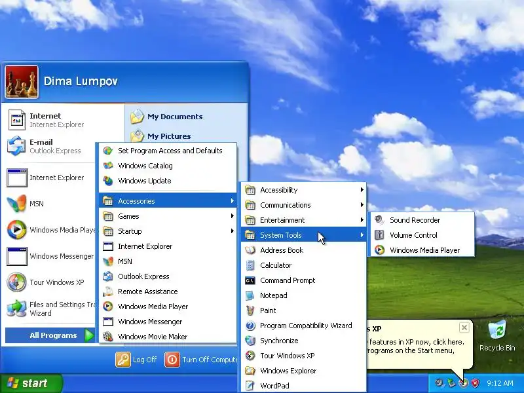
Task: Click the Remote Assistance icon
Action: point(108,291)
